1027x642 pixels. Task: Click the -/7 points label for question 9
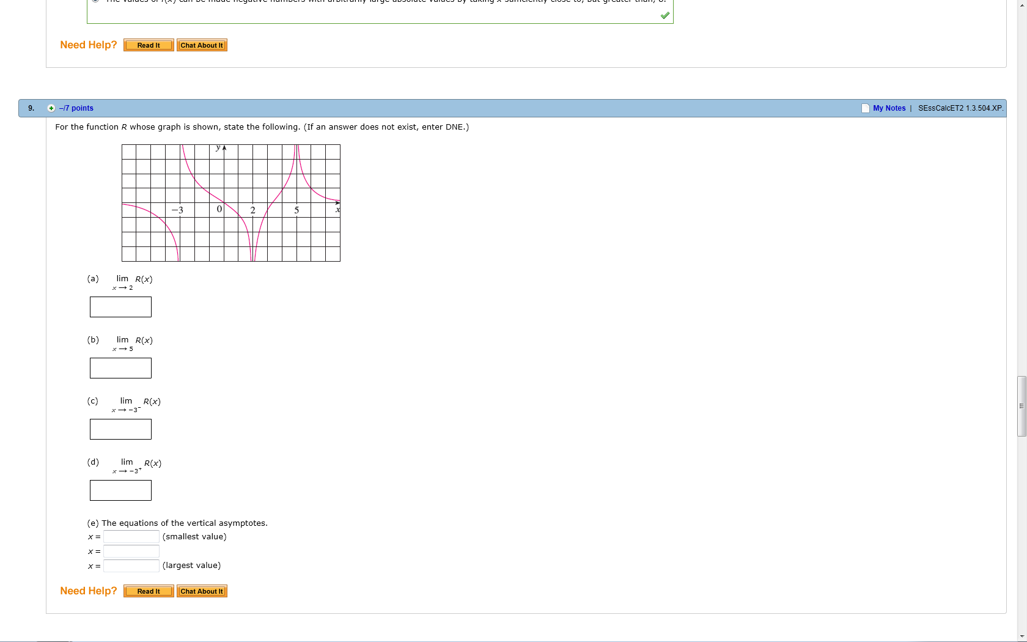(x=75, y=108)
